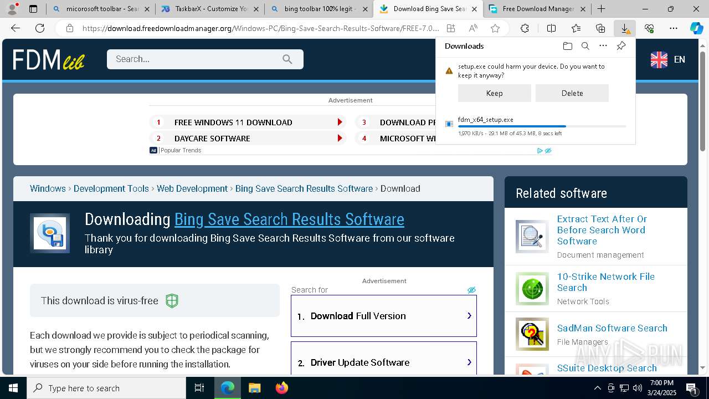
Task: Activate Read aloud icon in address bar
Action: coord(473,28)
